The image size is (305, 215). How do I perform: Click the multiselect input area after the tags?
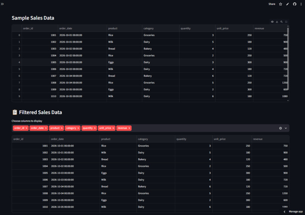pos(204,128)
